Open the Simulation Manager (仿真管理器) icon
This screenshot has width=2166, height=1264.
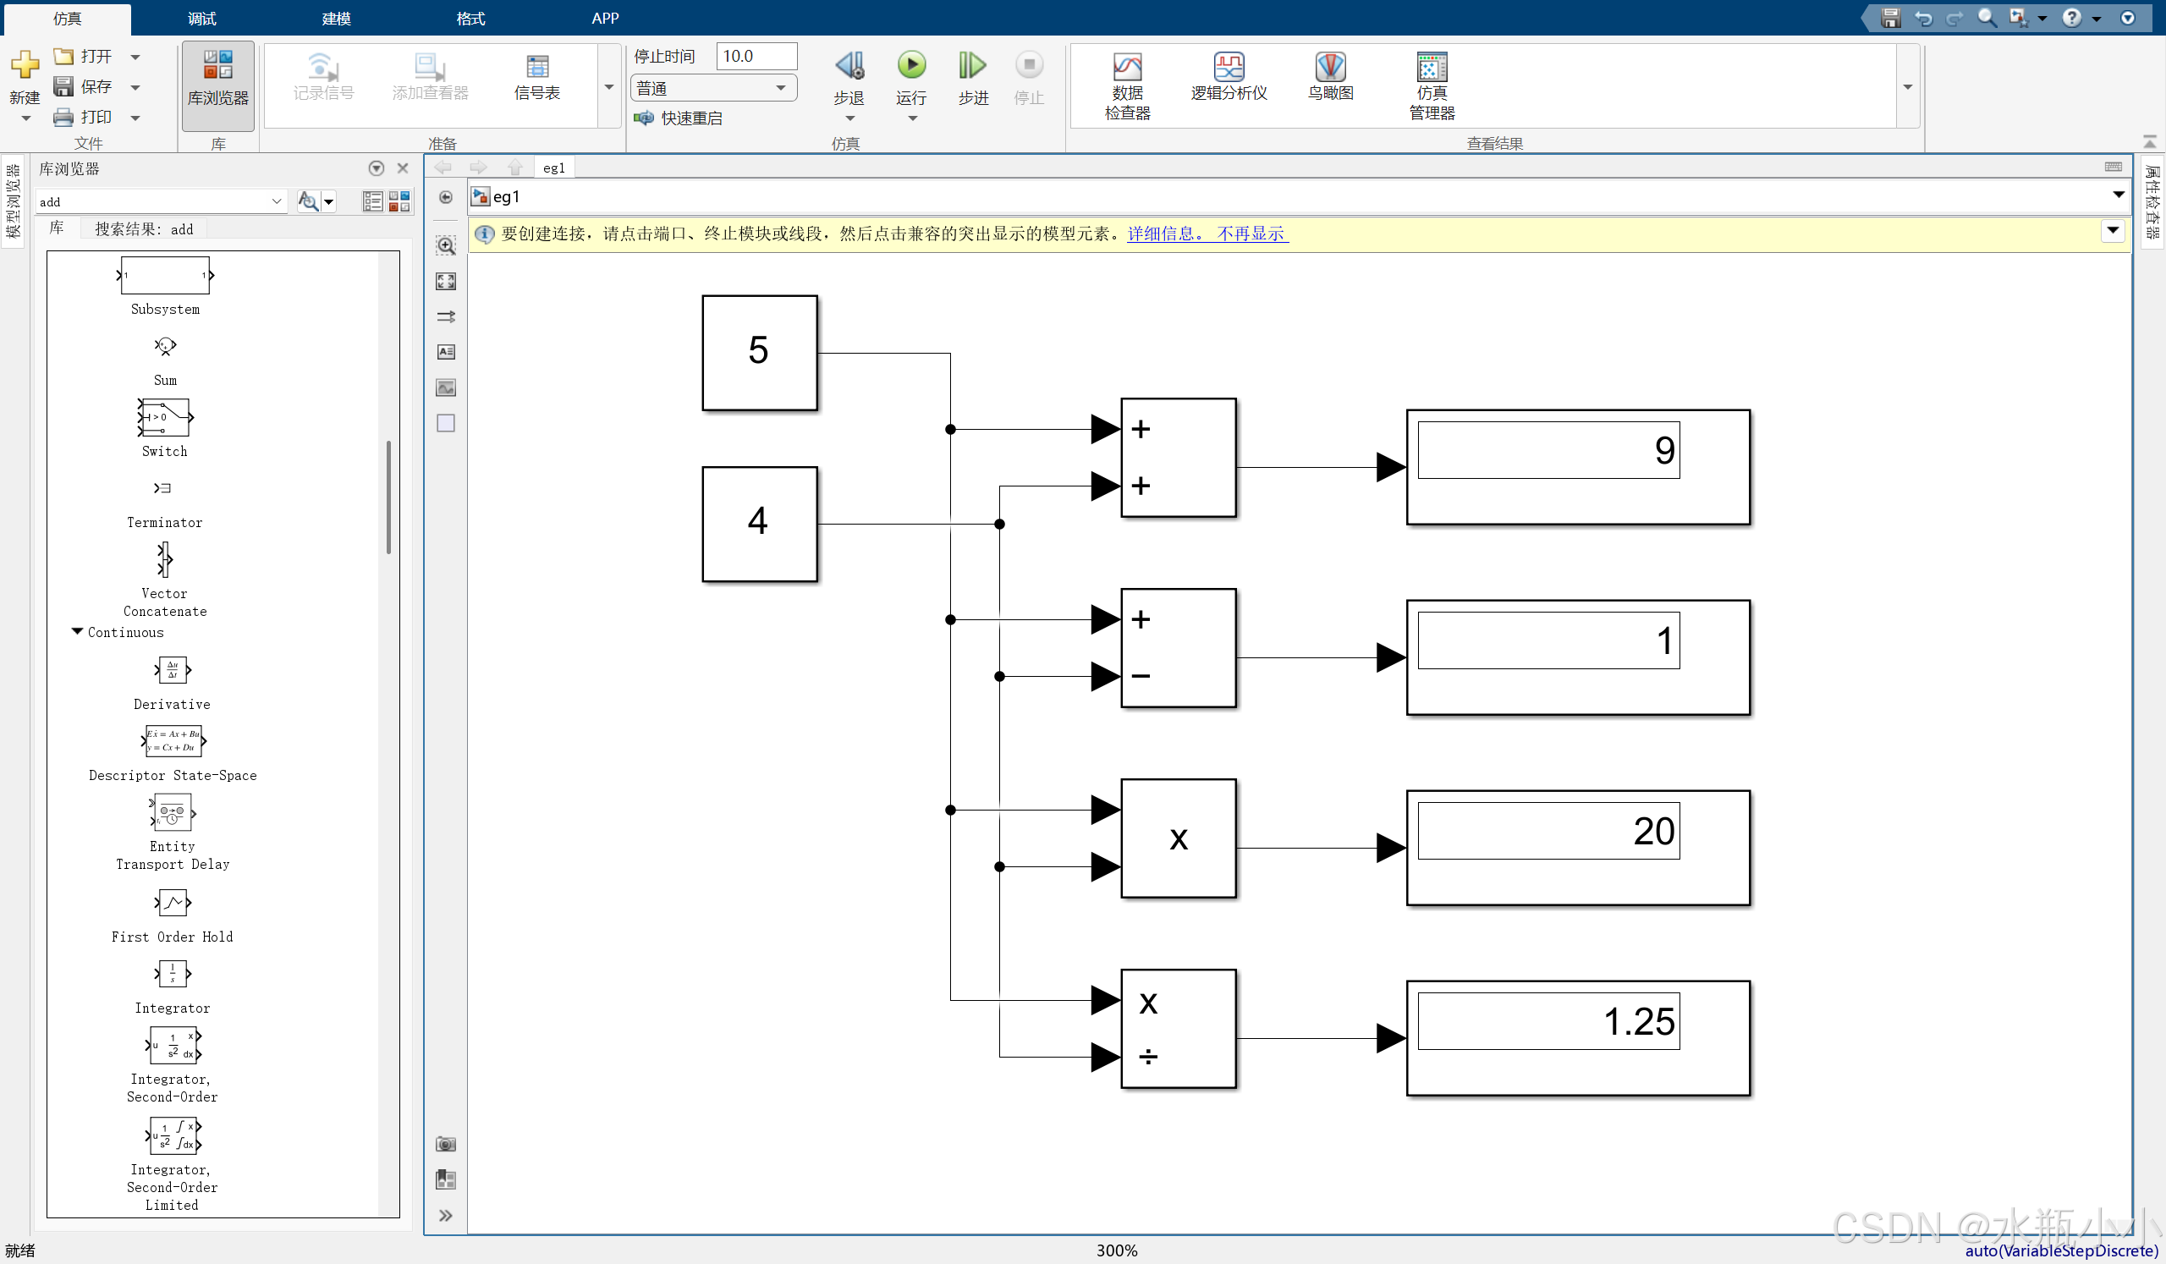click(1431, 67)
